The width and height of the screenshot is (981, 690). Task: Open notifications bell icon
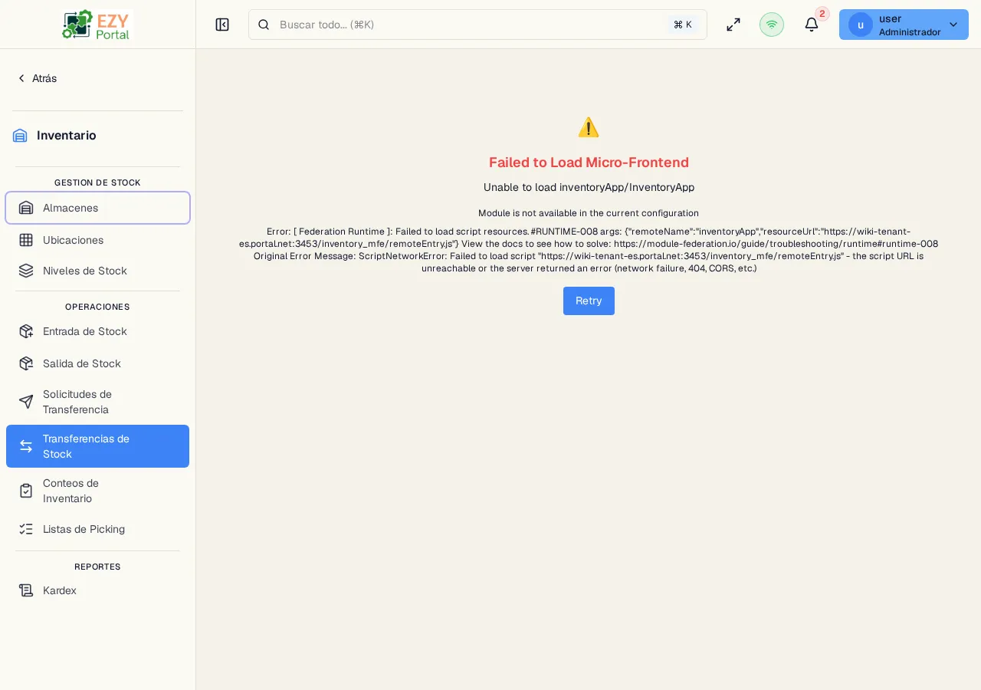pos(812,25)
